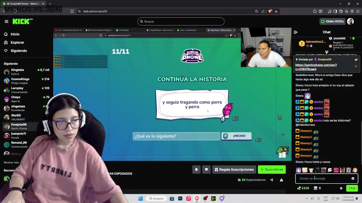
Task: Open Photoshop from the taskbar
Action: (180, 198)
